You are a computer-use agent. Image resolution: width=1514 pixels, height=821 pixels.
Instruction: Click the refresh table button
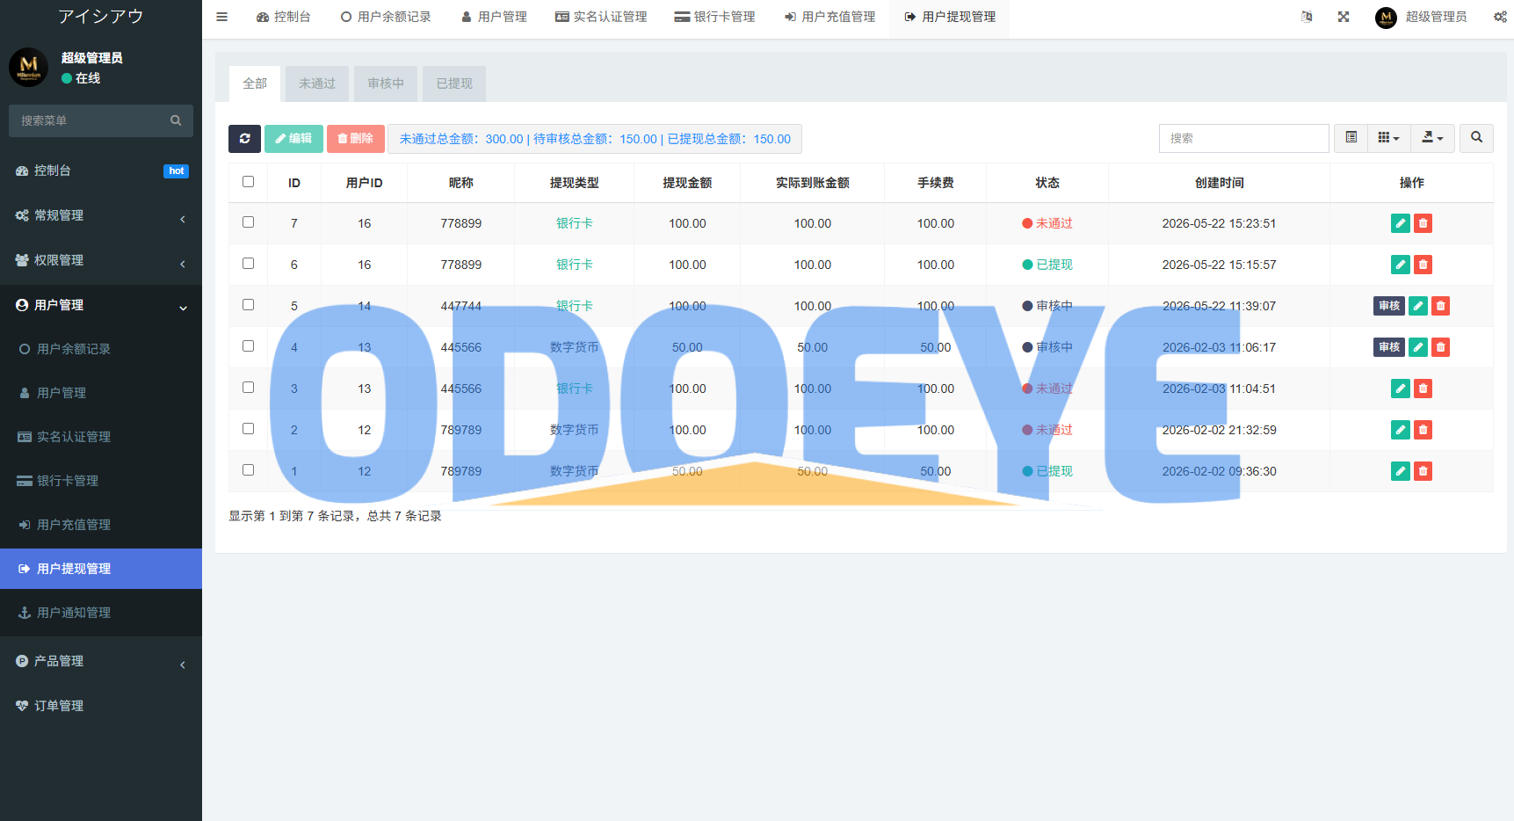pos(244,138)
